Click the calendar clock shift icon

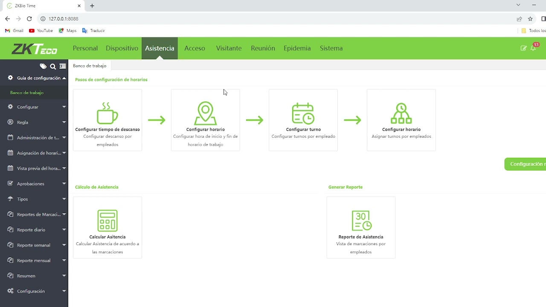303,113
